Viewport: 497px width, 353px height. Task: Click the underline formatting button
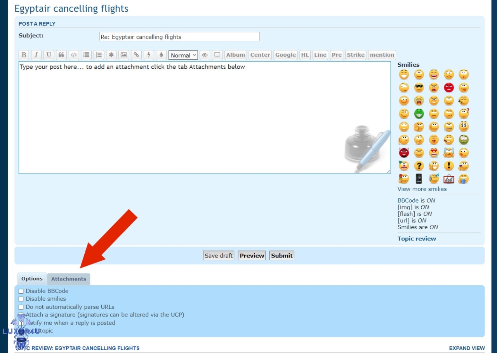click(x=49, y=55)
